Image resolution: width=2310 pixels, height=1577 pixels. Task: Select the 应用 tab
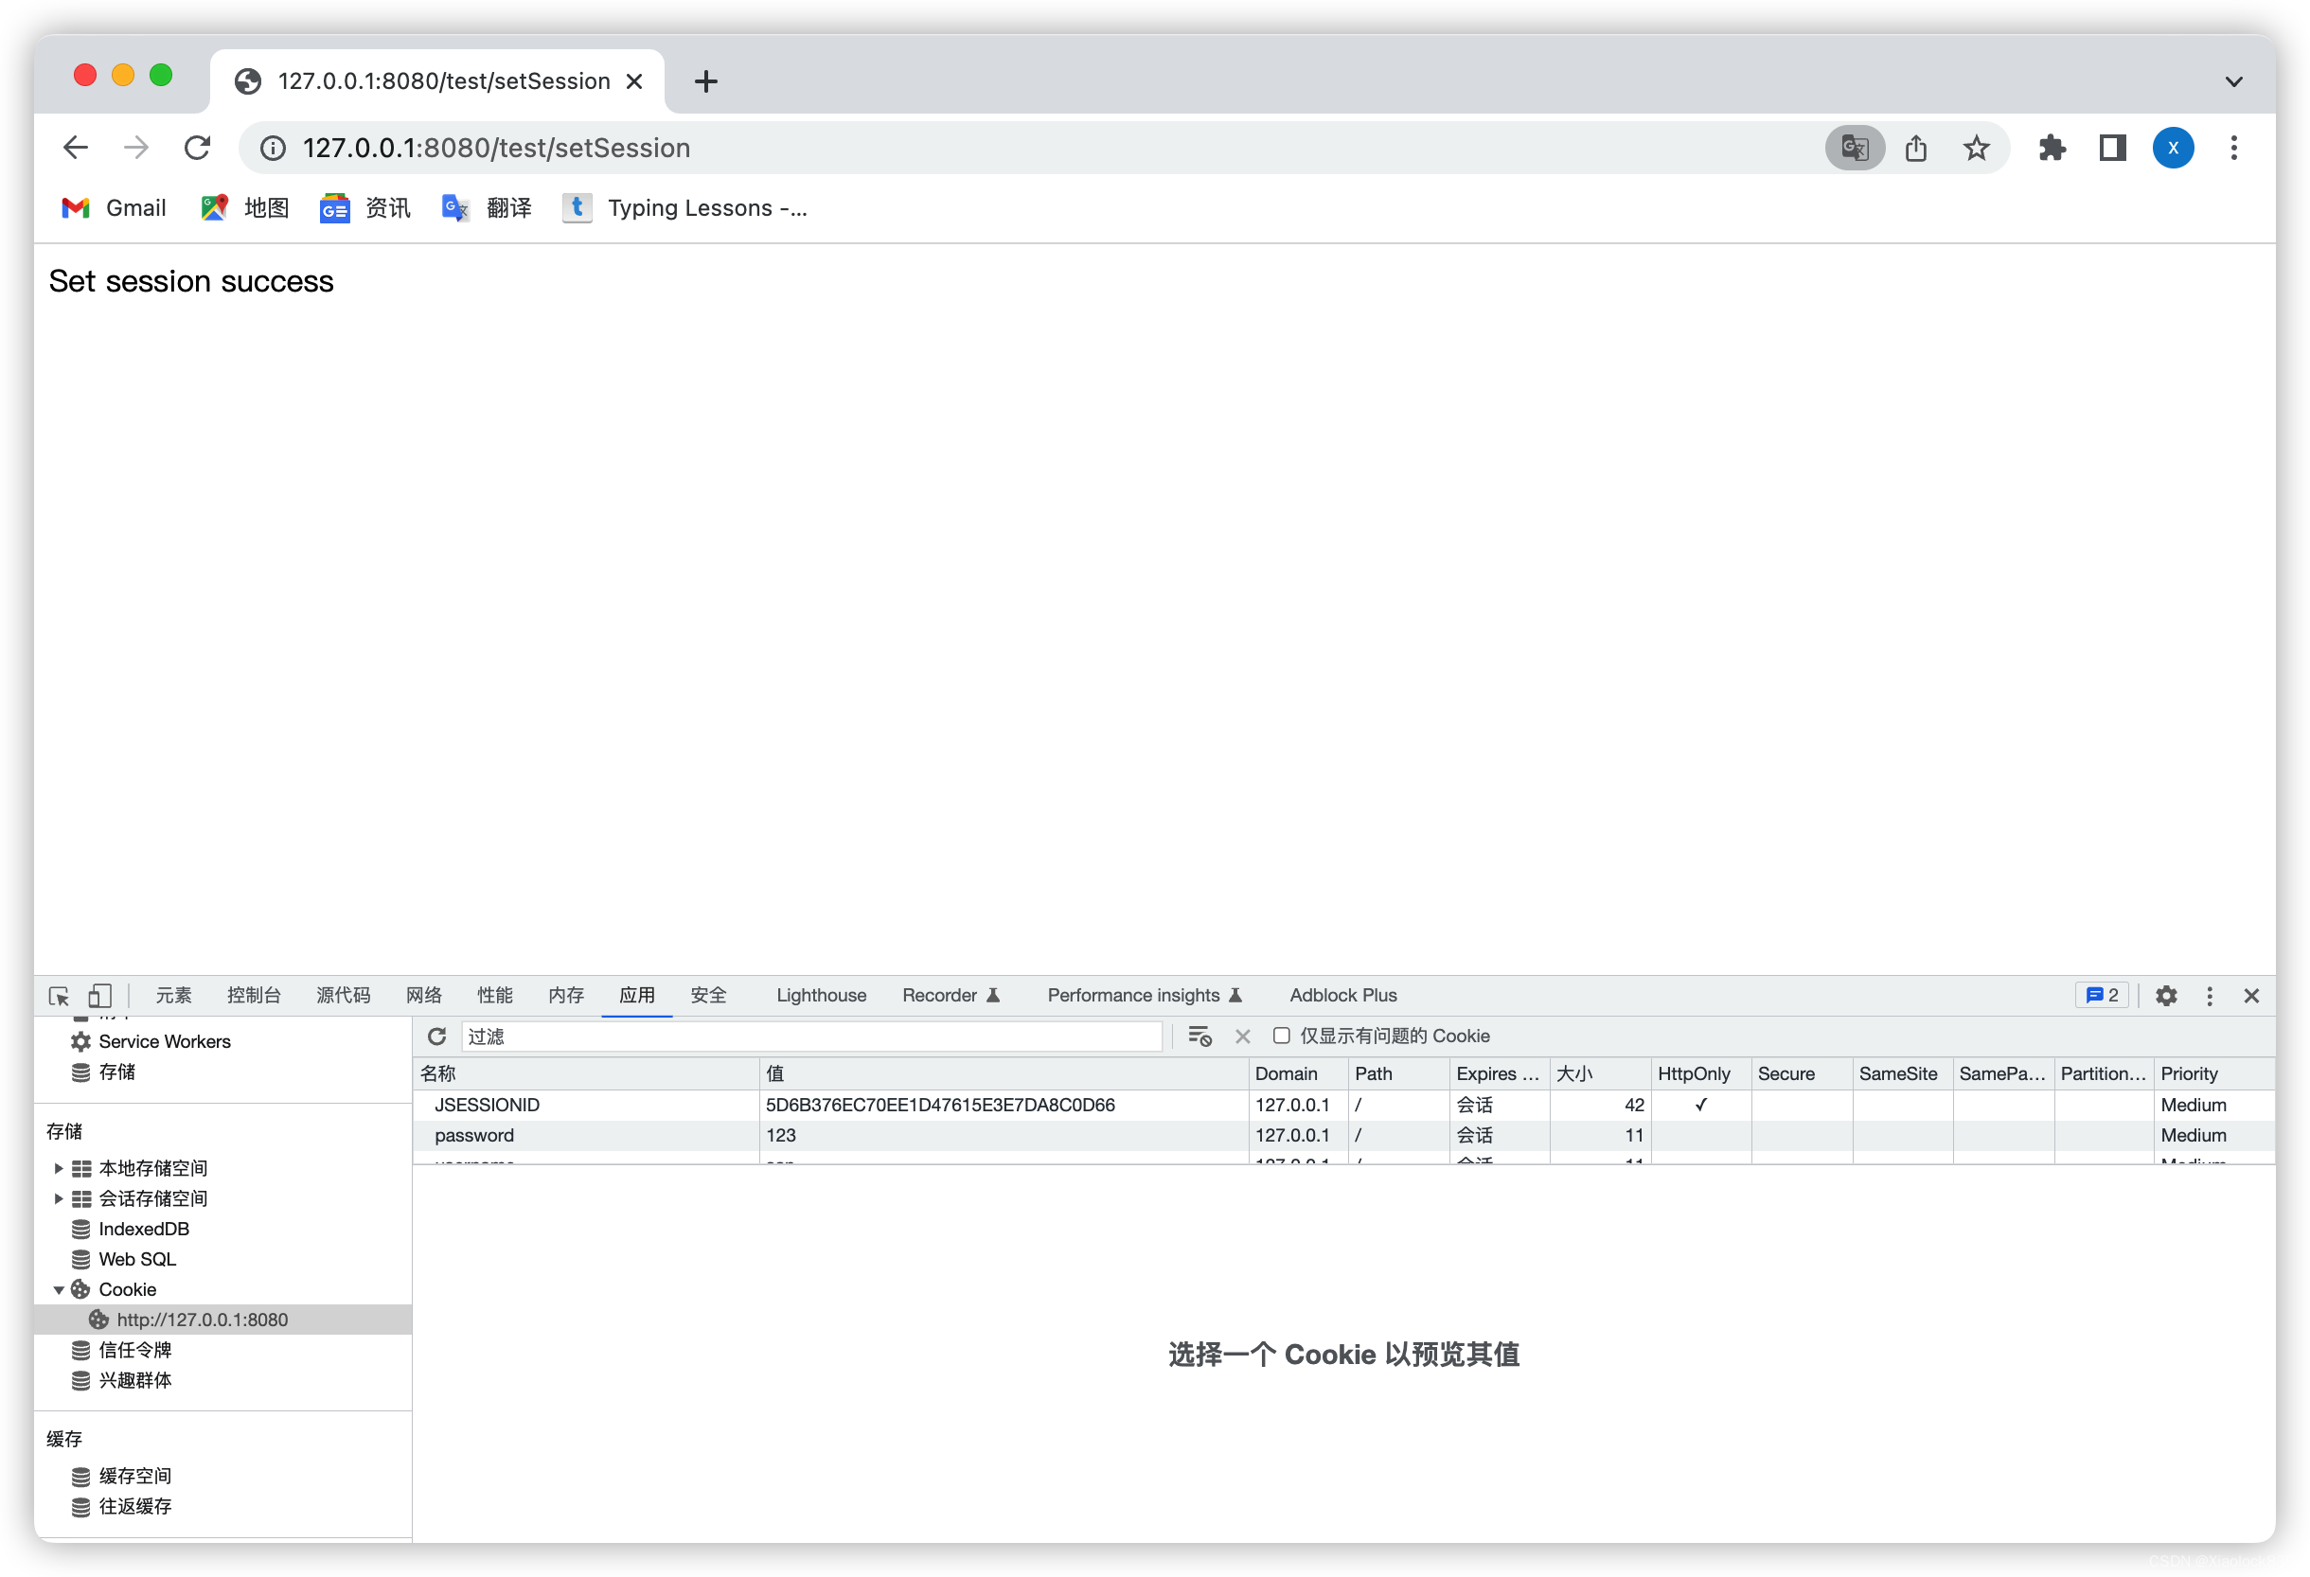(x=637, y=996)
